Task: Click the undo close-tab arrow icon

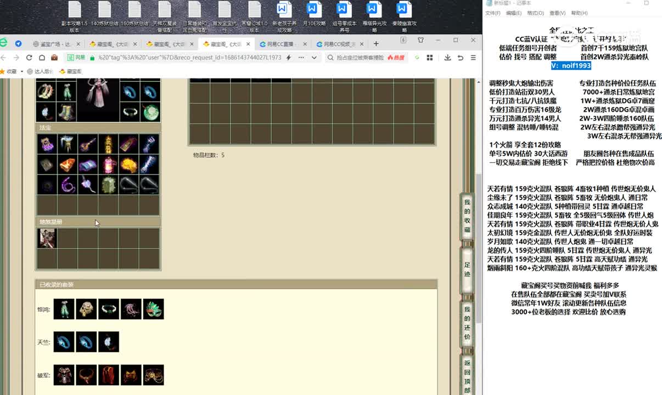Action: 460,58
